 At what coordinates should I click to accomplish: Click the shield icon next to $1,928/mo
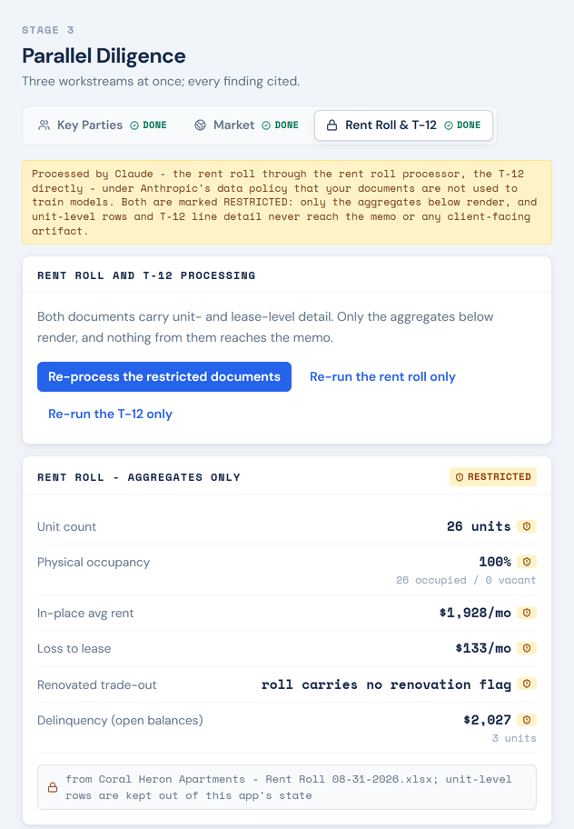point(527,613)
